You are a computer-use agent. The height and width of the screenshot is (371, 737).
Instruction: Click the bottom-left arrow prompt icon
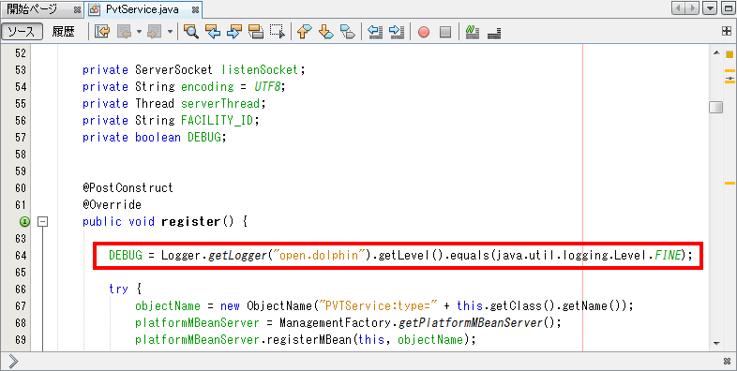coord(13,361)
